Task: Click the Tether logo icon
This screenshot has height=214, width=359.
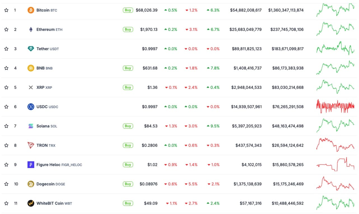Action: (31, 48)
